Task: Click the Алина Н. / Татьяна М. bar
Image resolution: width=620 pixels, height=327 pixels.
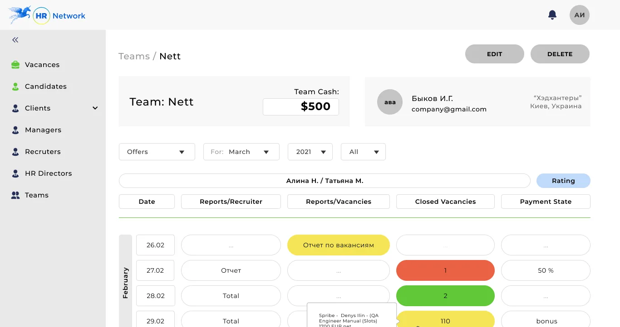Action: point(325,181)
